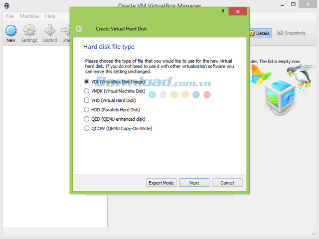Screen dimensions: 319x239
Task: Maximize the VirtualBox Manager window
Action: [293, 4]
